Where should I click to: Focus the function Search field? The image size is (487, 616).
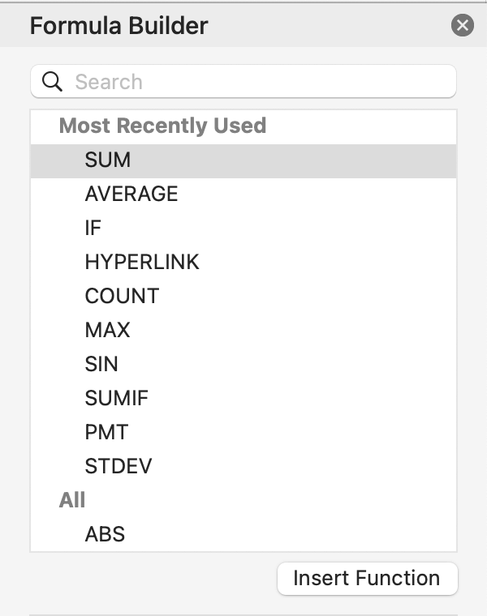260,82
